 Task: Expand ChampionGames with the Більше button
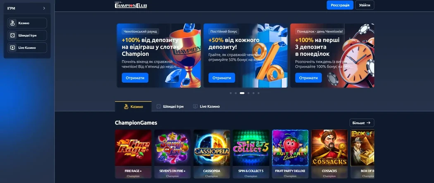click(362, 123)
